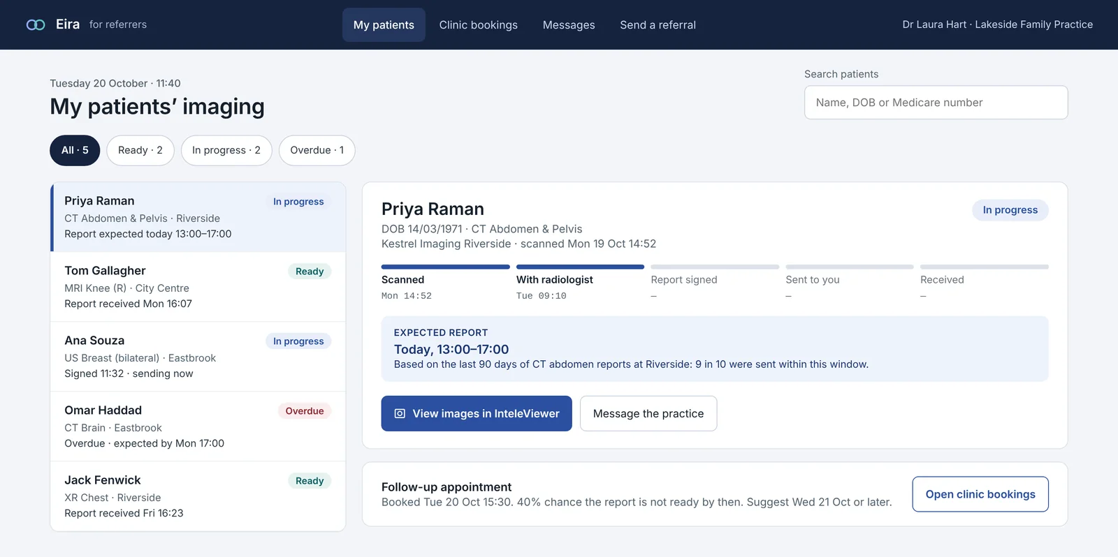Screen dimensions: 1118x557
Task: Click 'Follow-up appointment' heading
Action: (x=447, y=487)
